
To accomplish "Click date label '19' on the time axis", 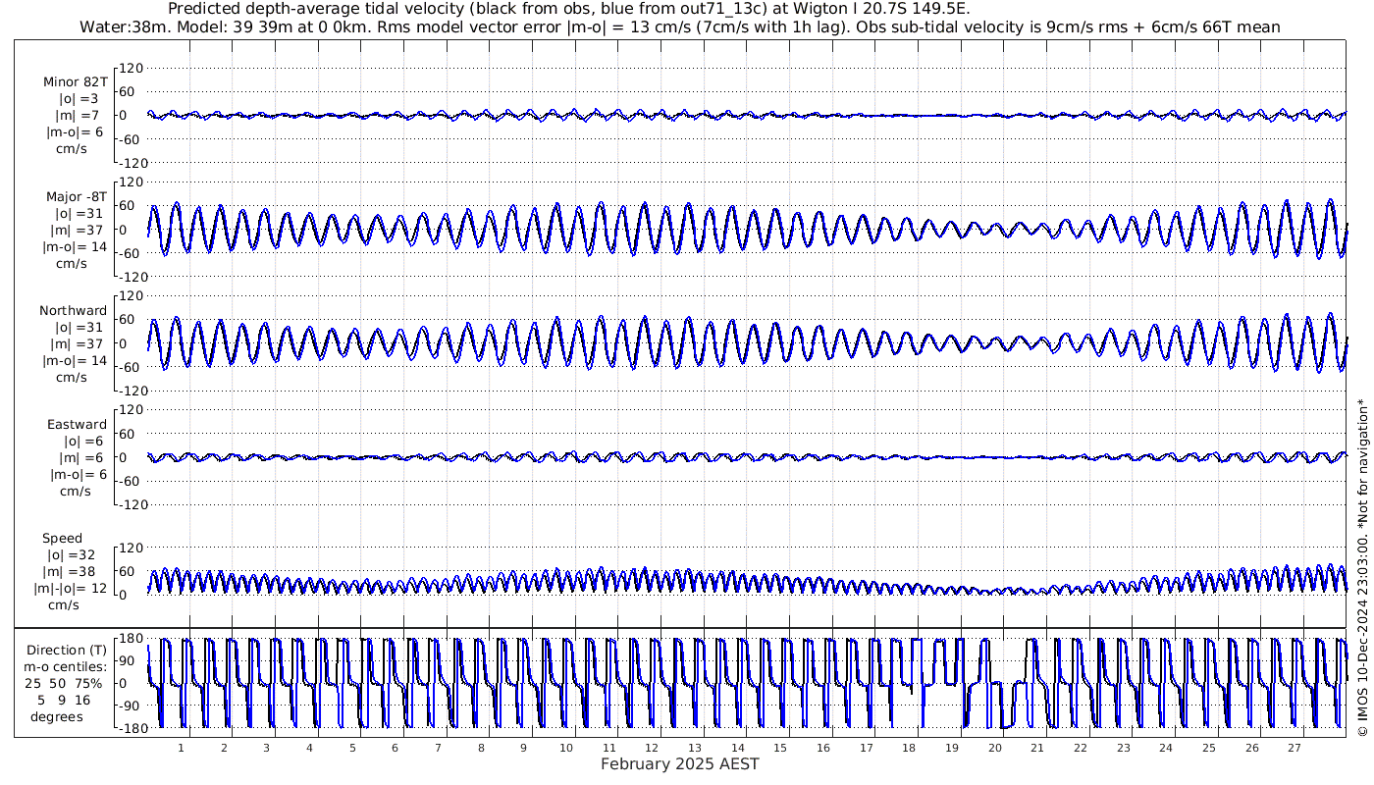I will [x=952, y=748].
